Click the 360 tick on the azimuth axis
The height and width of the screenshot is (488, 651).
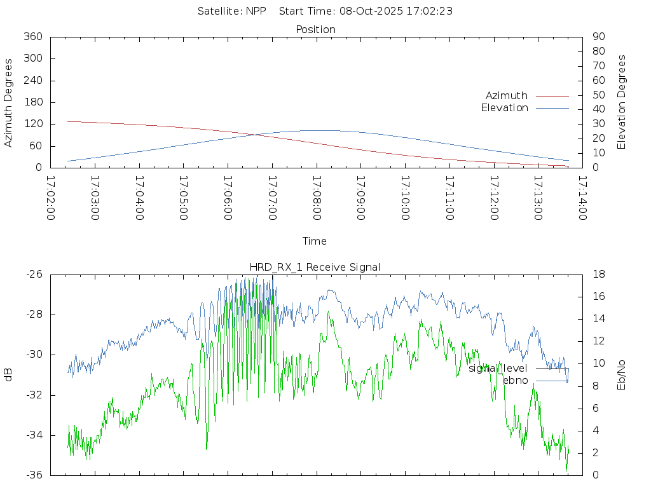[x=32, y=37]
